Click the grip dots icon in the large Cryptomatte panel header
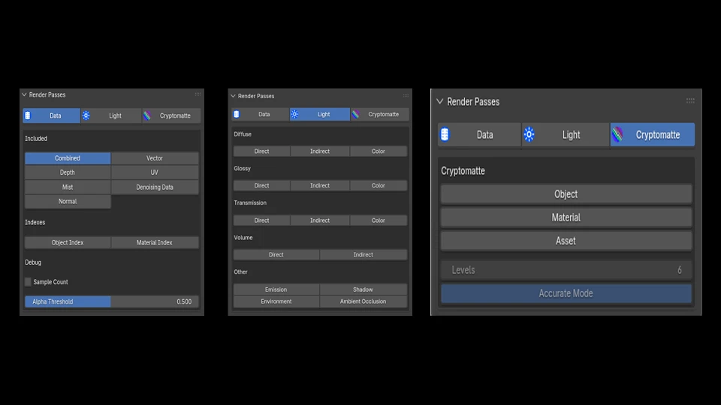This screenshot has height=405, width=721. tap(690, 100)
